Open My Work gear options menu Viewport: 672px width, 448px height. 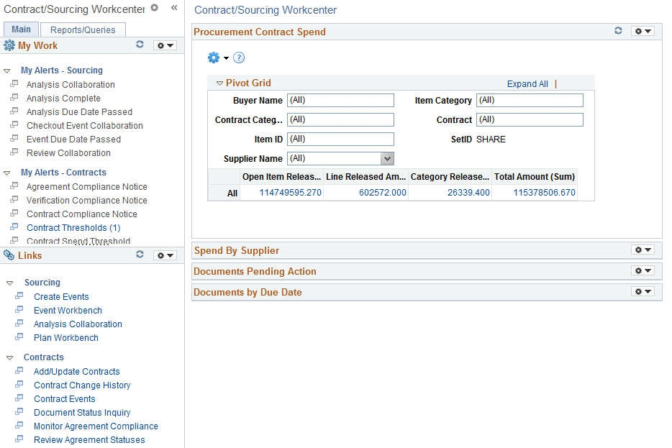(x=165, y=45)
